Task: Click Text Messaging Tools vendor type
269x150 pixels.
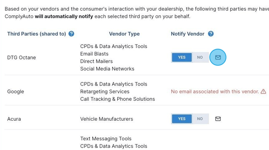Action: click(106, 139)
